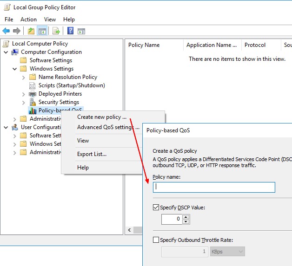Screen dimensions: 292x266
Task: Uncheck Specify DSCP Value checkbox
Action: point(156,208)
